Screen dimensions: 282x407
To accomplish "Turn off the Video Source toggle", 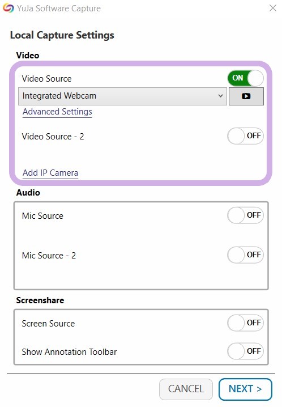I will point(245,78).
